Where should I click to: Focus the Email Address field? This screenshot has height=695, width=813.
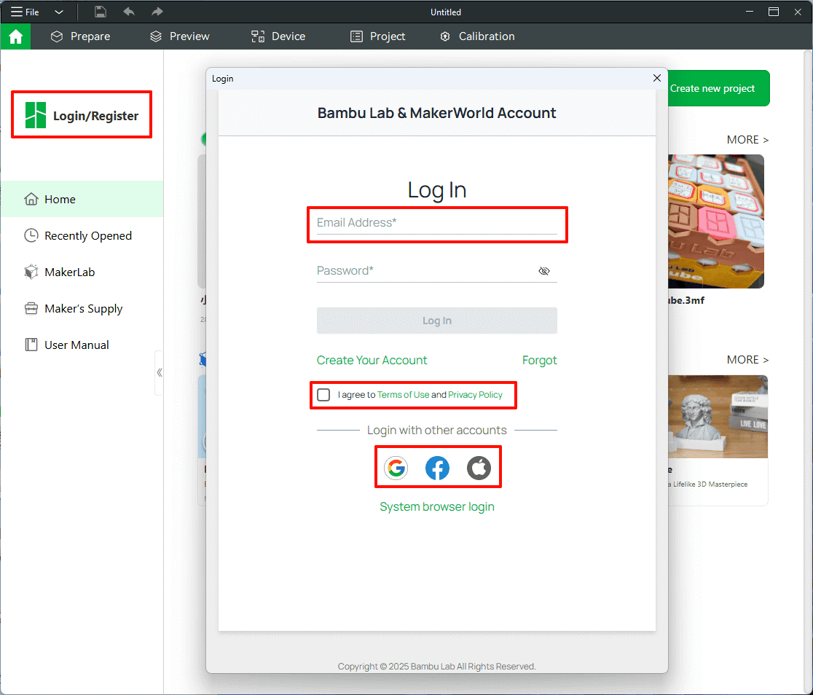[x=436, y=223]
